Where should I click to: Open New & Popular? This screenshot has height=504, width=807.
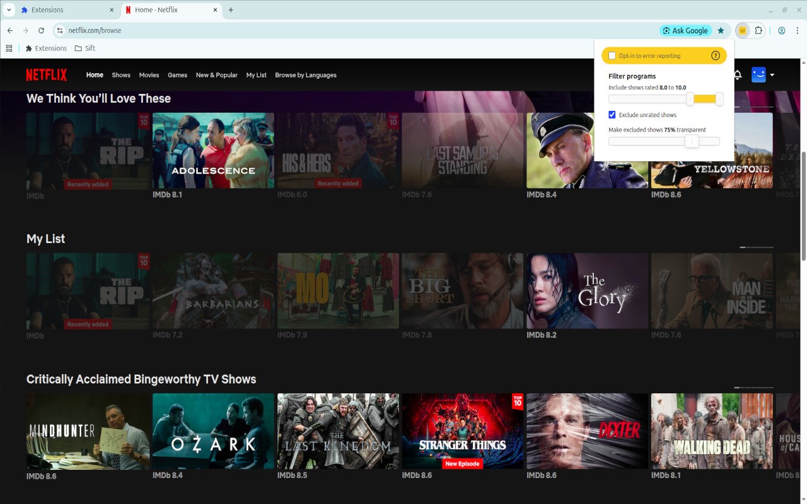(x=217, y=75)
